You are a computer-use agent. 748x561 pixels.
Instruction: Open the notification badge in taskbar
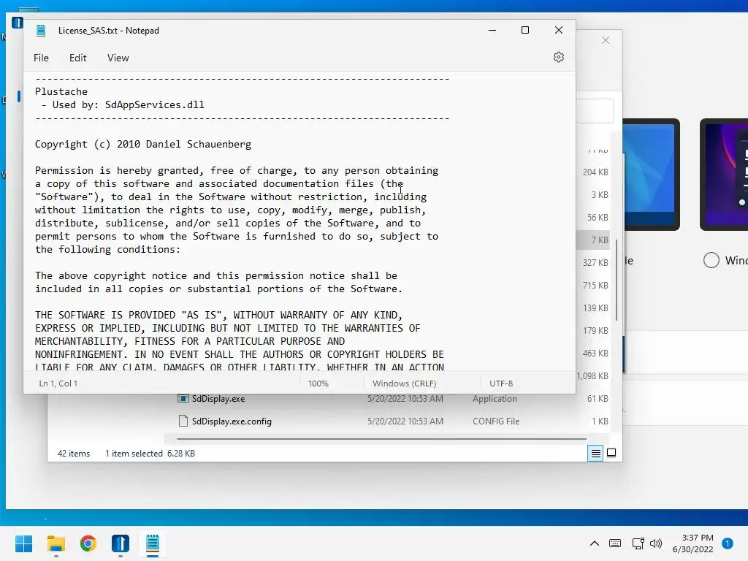(727, 543)
